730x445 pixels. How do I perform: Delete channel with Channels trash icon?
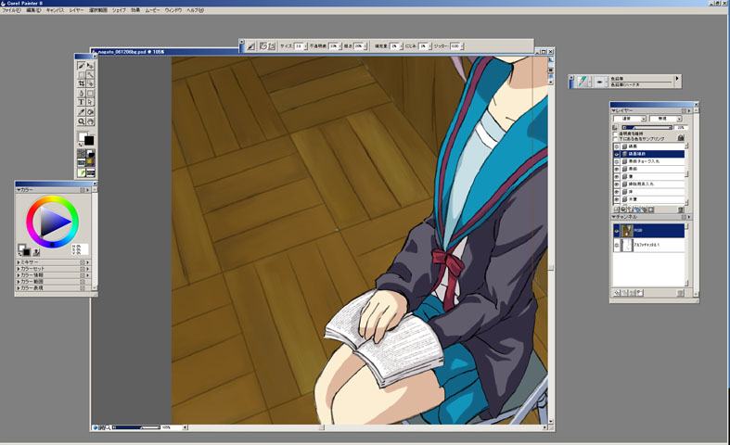680,293
